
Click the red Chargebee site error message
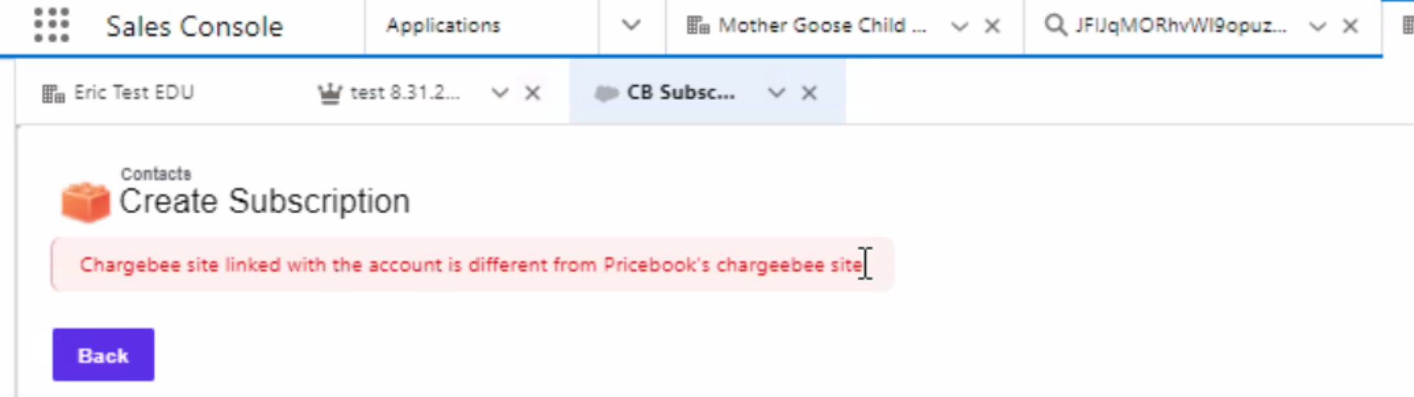pyautogui.click(x=470, y=265)
